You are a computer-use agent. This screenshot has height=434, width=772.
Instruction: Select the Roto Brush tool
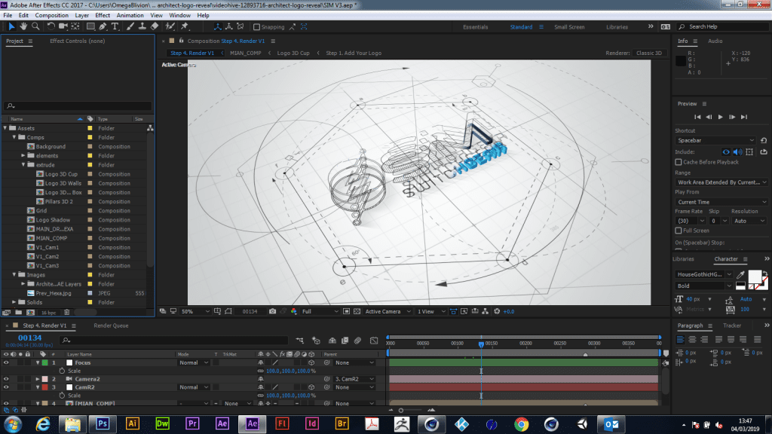point(170,26)
